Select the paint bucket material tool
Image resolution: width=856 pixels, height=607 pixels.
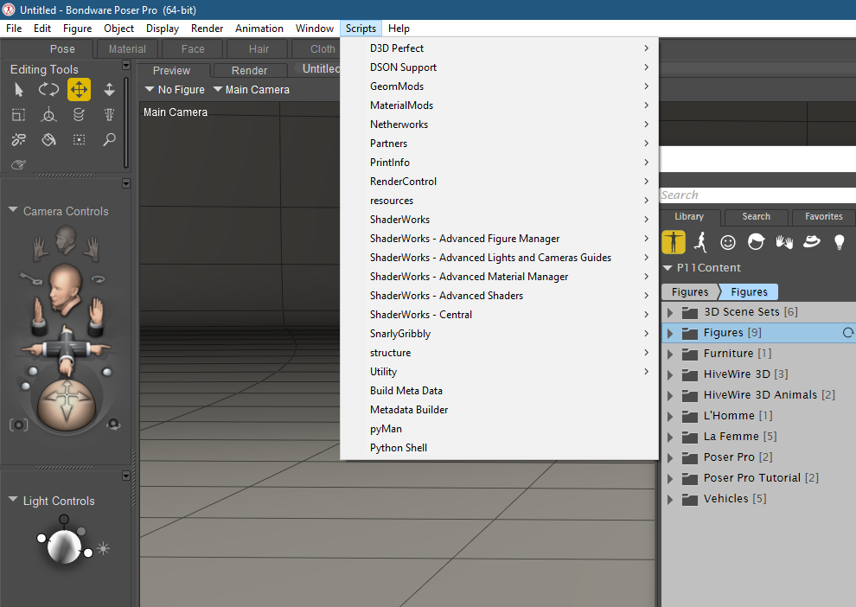[x=48, y=139]
